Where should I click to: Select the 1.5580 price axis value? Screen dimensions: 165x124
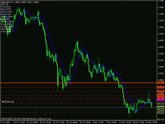pyautogui.click(x=161, y=80)
